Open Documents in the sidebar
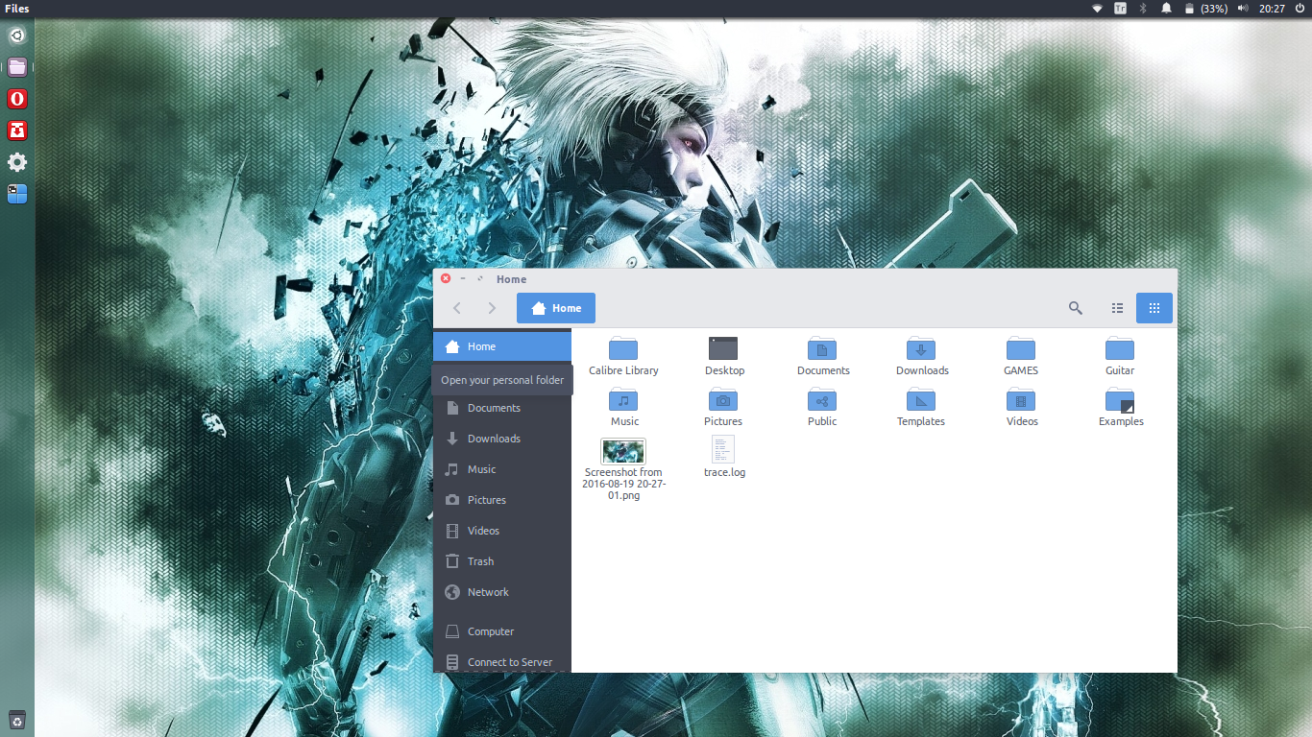1312x737 pixels. pos(502,408)
